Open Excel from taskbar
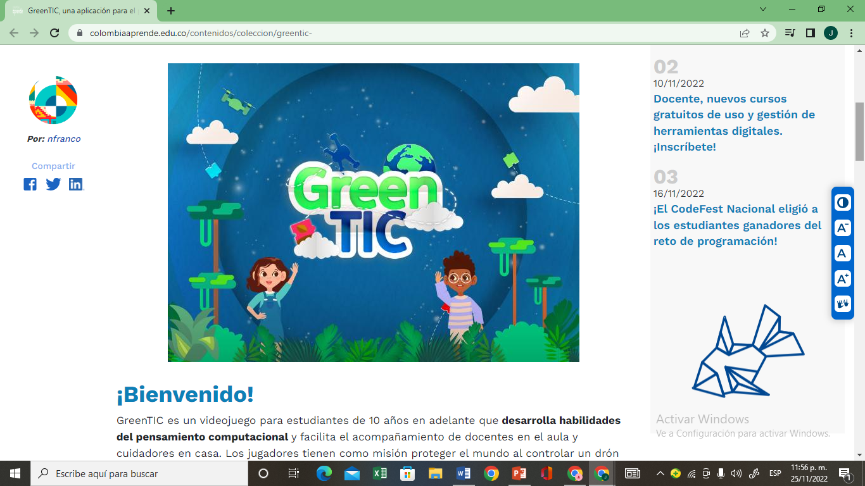 tap(380, 473)
